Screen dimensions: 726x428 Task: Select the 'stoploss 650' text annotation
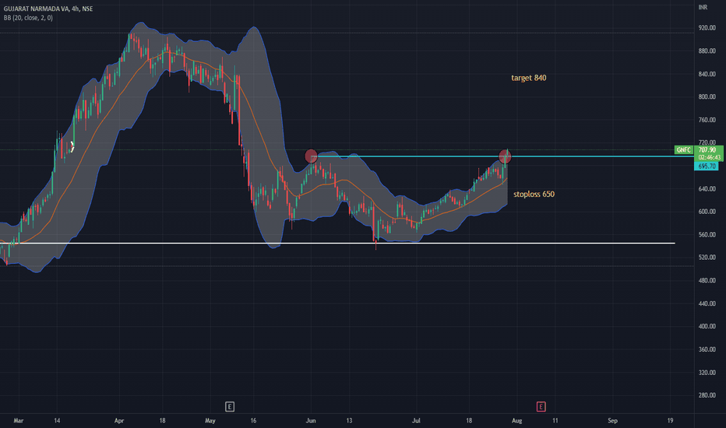(x=534, y=194)
